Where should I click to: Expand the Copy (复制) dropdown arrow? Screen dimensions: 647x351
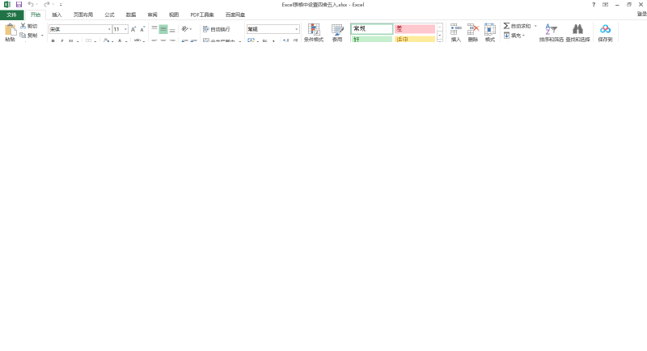(x=42, y=36)
